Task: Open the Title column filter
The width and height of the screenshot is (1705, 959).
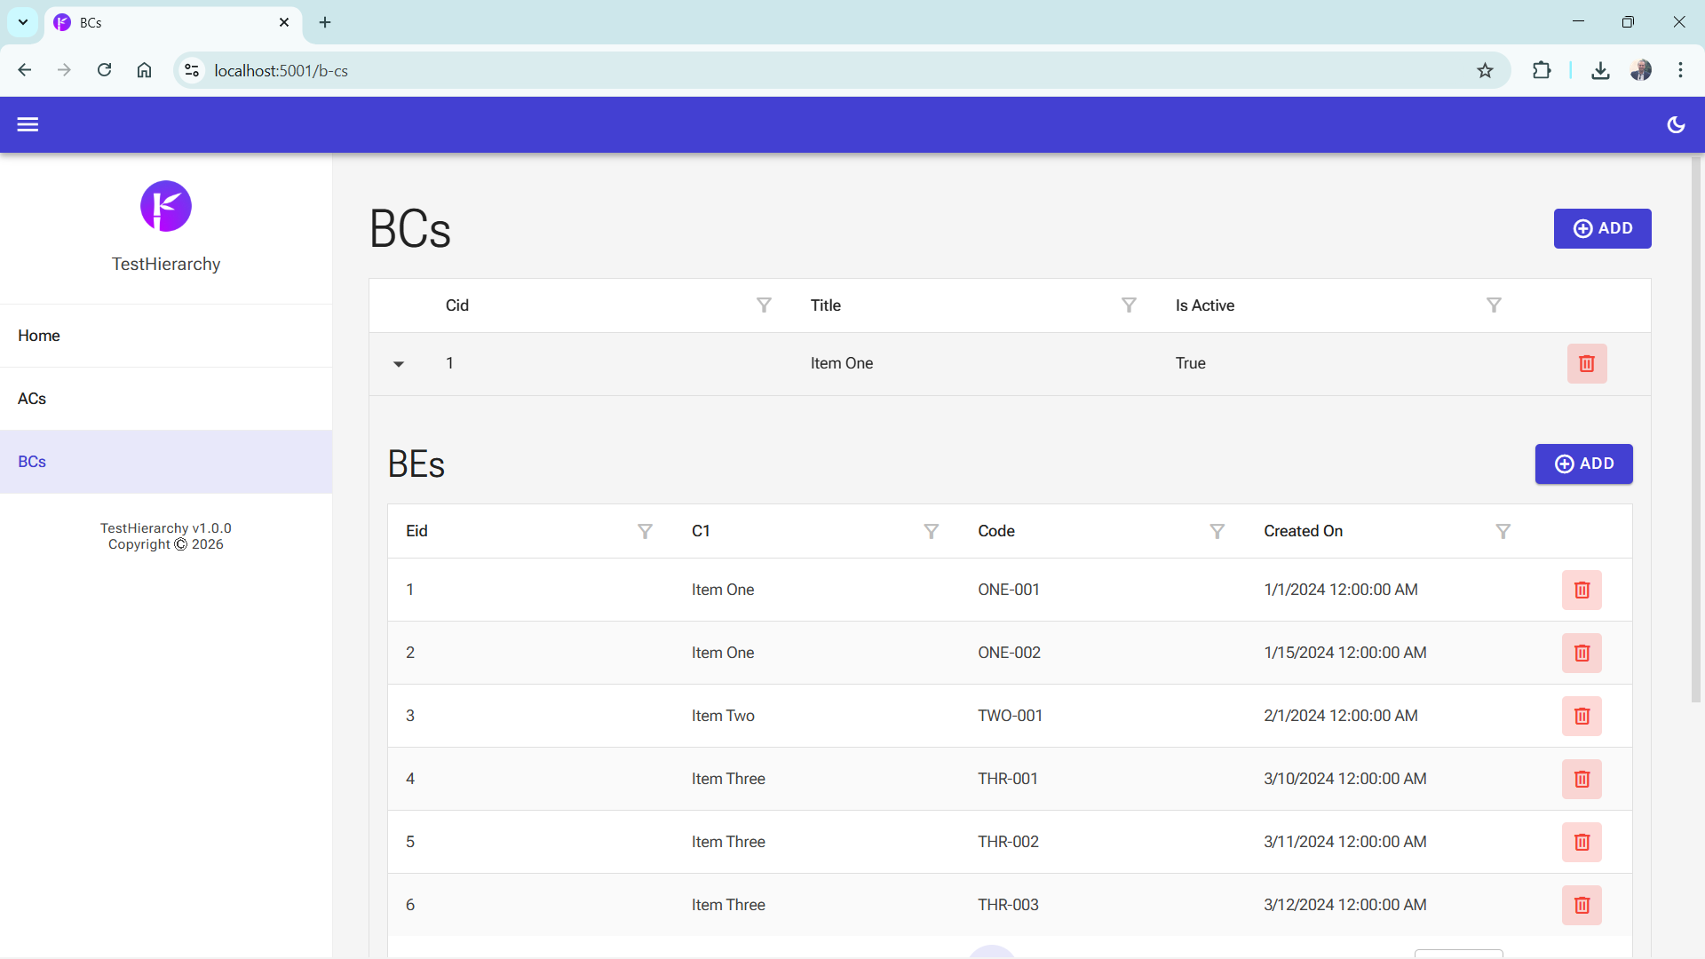Action: click(1129, 305)
